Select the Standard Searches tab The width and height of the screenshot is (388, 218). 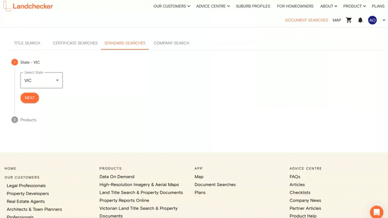125,43
